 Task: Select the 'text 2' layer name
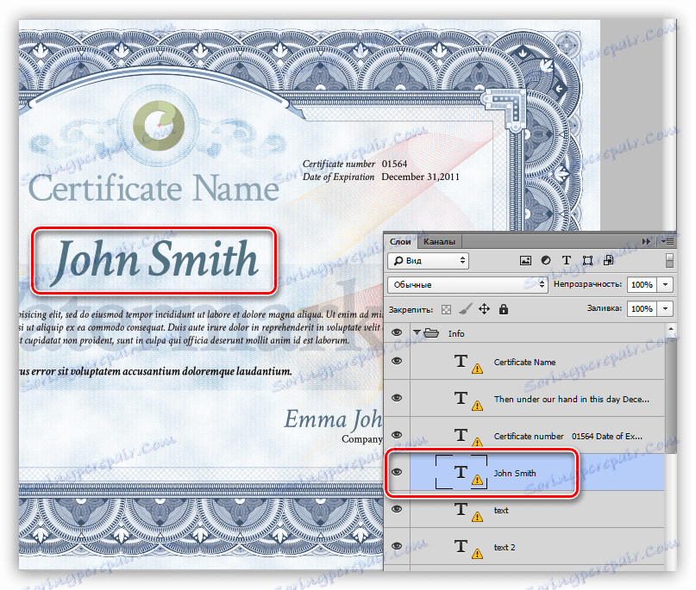pos(505,548)
